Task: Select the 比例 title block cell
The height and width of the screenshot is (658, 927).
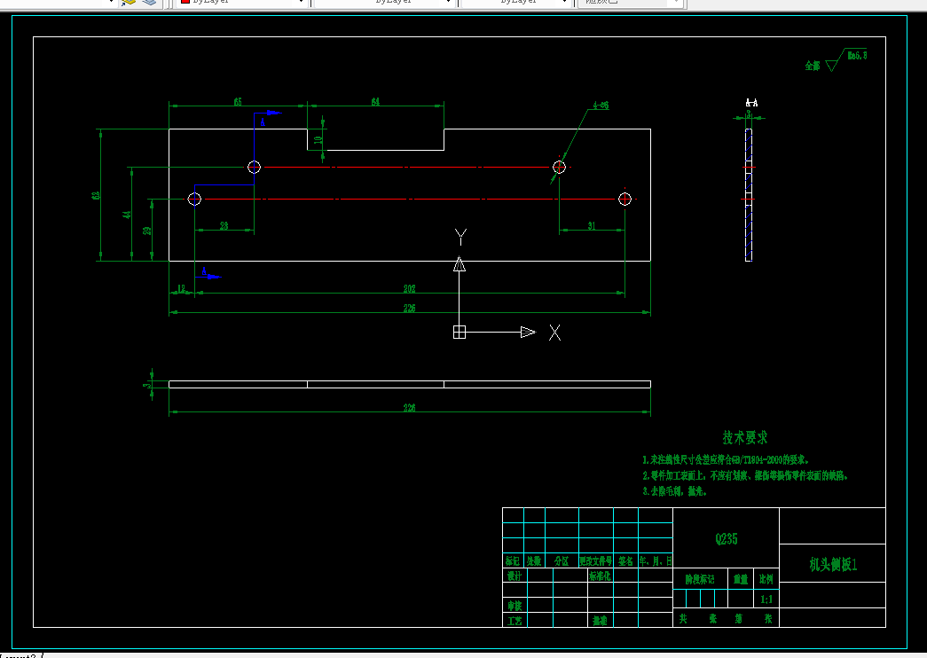Action: coord(766,579)
